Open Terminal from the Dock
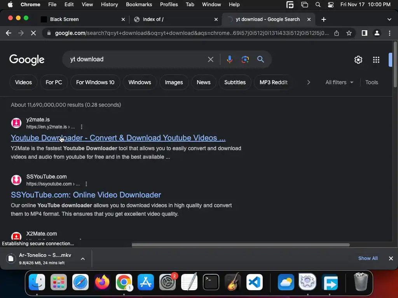The width and height of the screenshot is (398, 298). 211,282
